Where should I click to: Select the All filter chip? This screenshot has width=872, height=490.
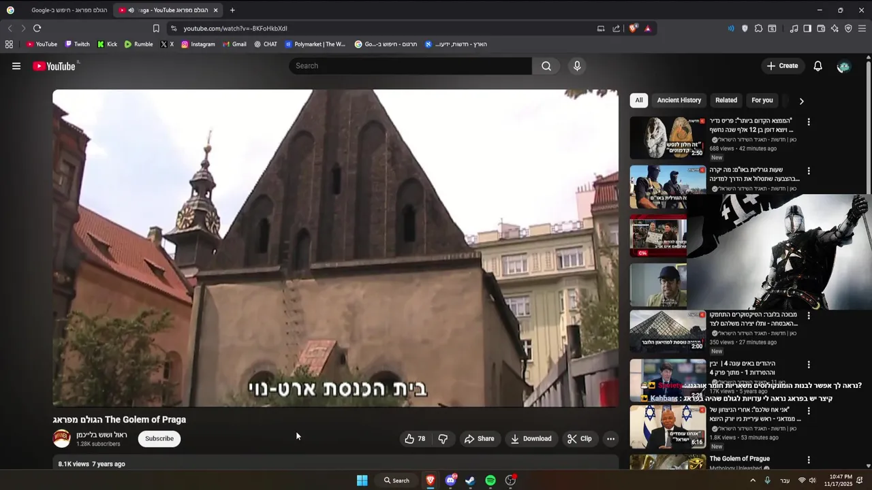pos(639,100)
